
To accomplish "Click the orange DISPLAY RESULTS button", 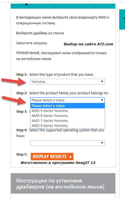I will point(52,156).
